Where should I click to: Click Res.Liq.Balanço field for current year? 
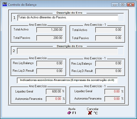pos(50,64)
